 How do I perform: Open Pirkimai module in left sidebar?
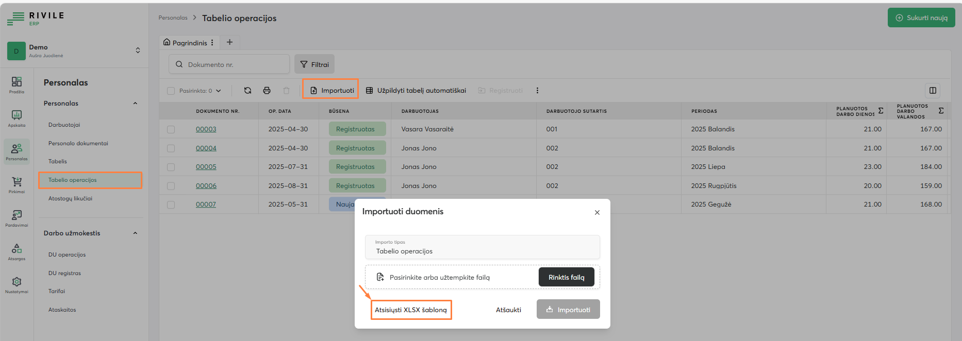(16, 185)
